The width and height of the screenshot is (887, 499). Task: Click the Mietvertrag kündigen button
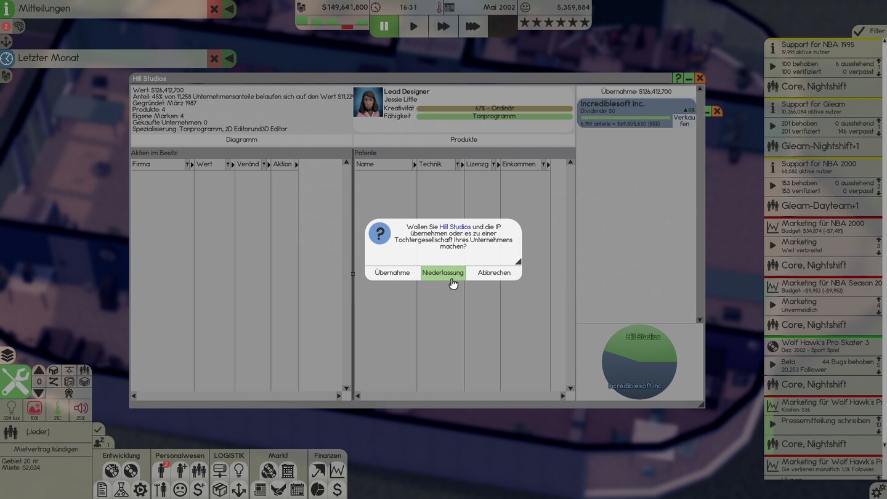point(46,449)
